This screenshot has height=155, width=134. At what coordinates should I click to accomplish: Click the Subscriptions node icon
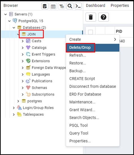(28, 94)
